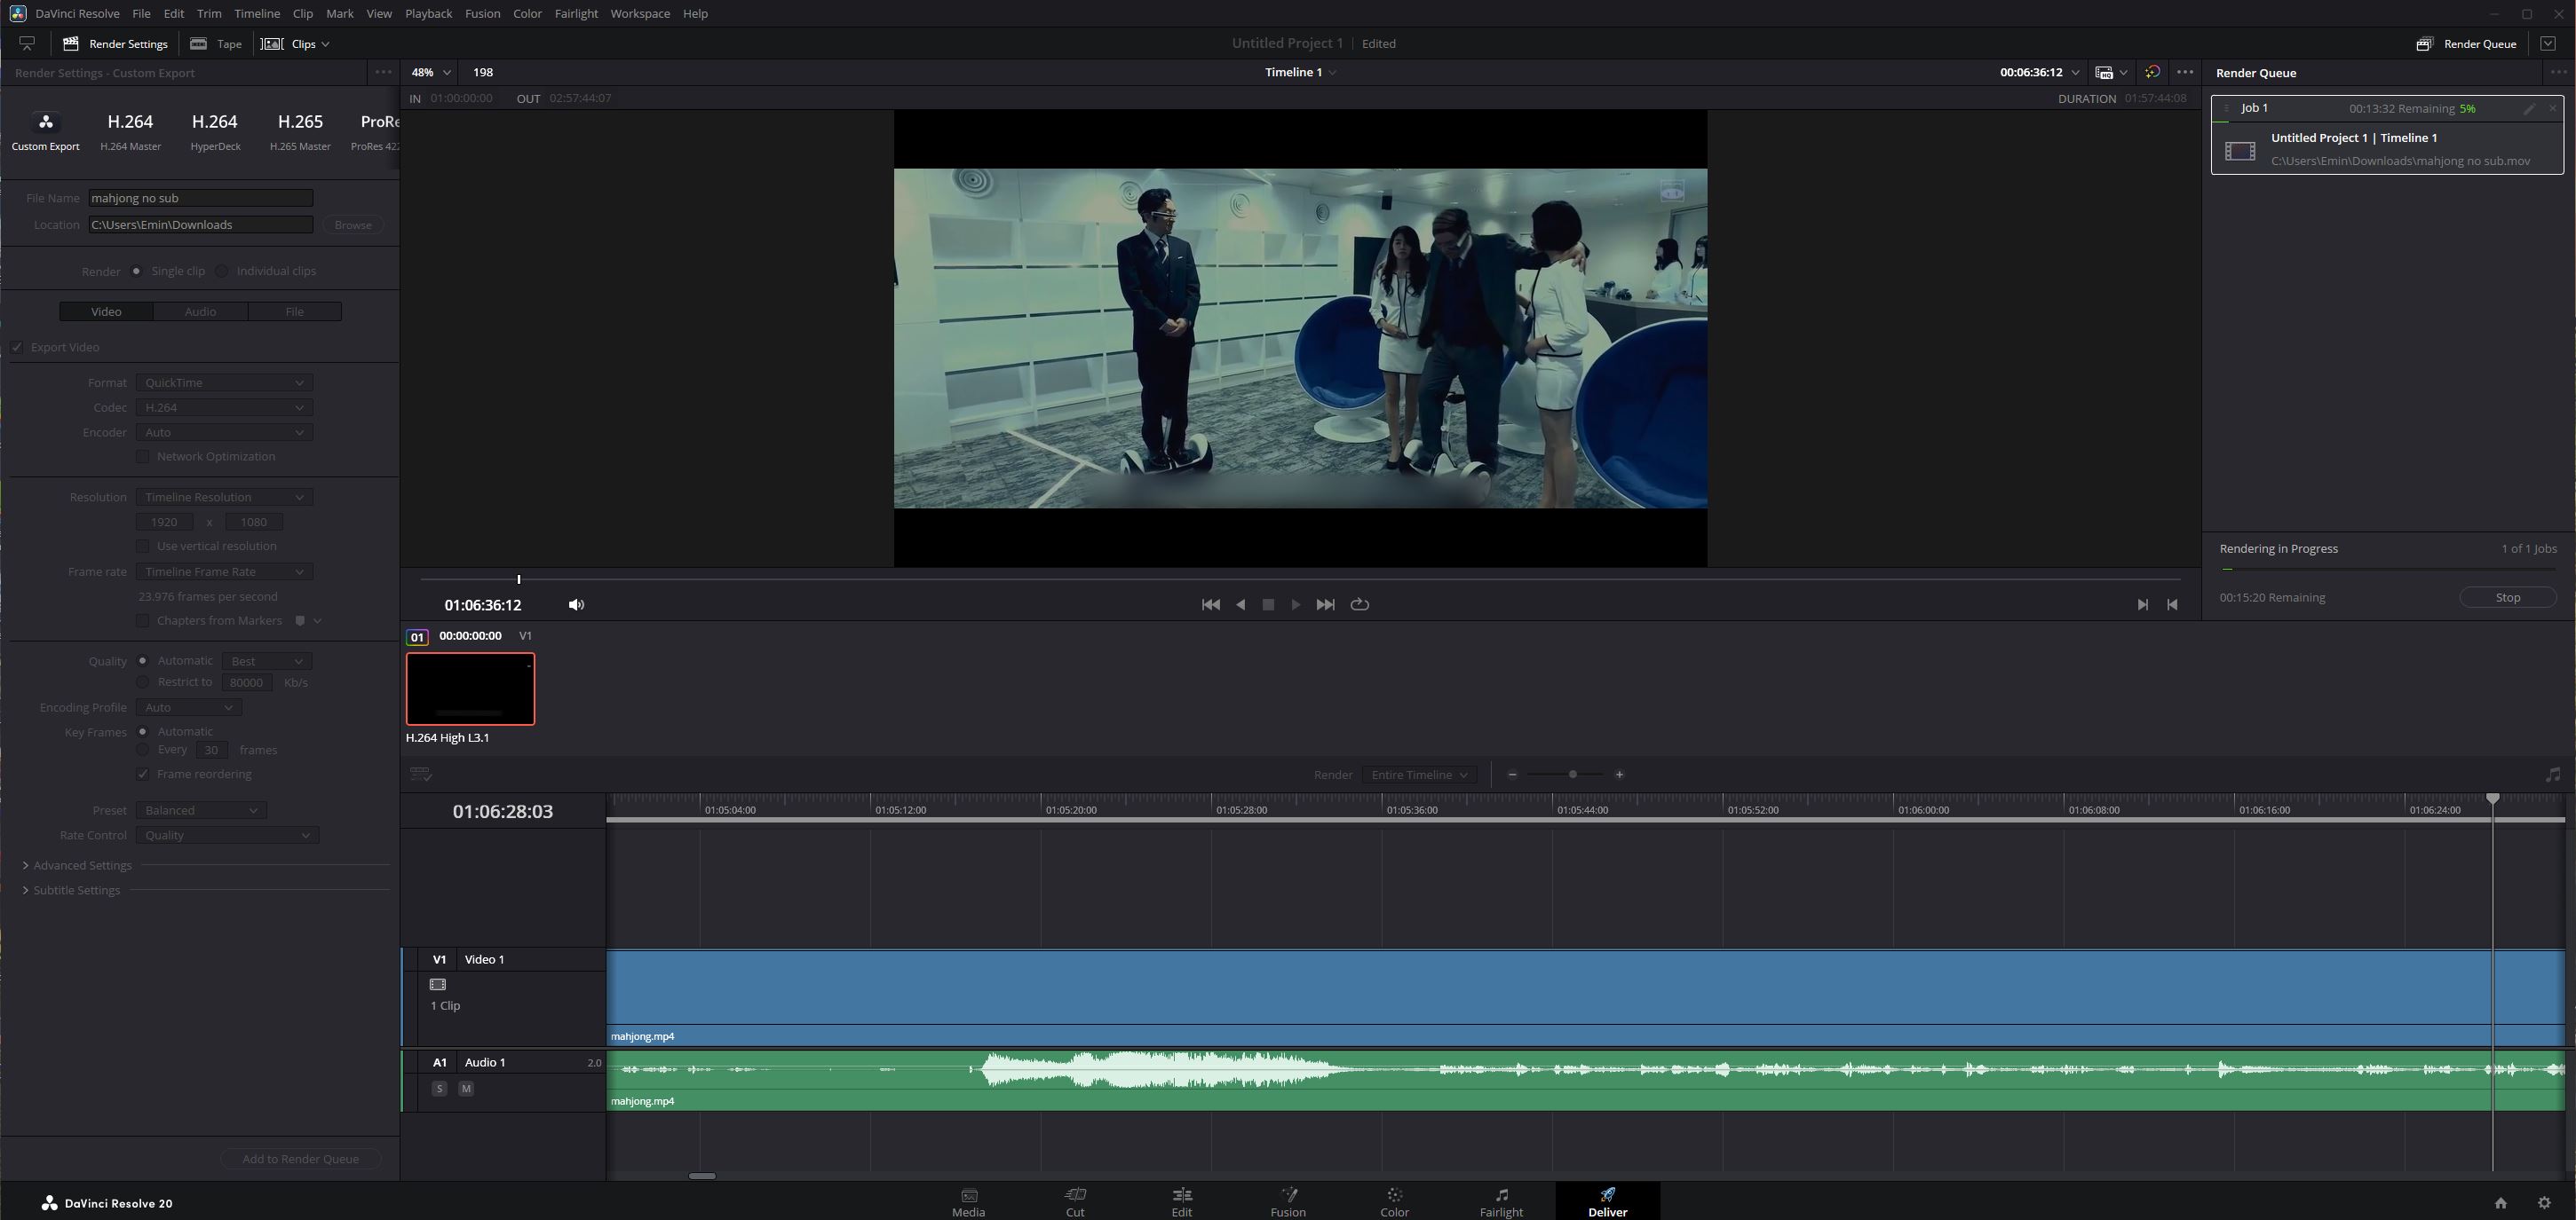Switch to the File settings tab
This screenshot has width=2576, height=1220.
click(x=294, y=311)
